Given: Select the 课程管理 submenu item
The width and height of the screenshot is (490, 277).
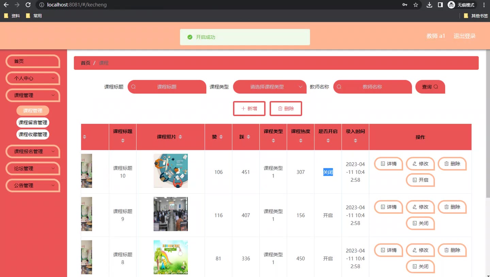Looking at the screenshot, I should 33,111.
